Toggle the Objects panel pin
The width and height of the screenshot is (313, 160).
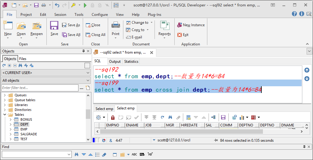[84, 51]
